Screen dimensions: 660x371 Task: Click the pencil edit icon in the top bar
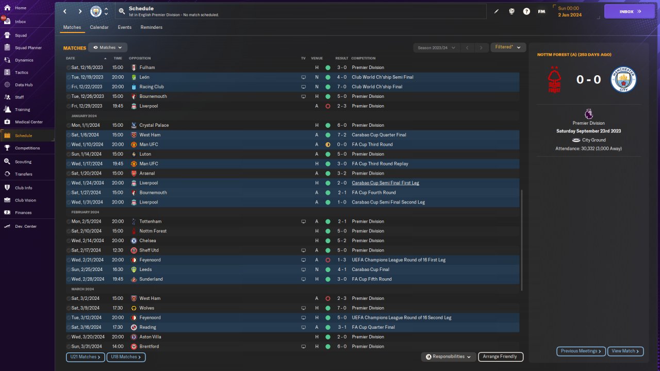pyautogui.click(x=497, y=11)
